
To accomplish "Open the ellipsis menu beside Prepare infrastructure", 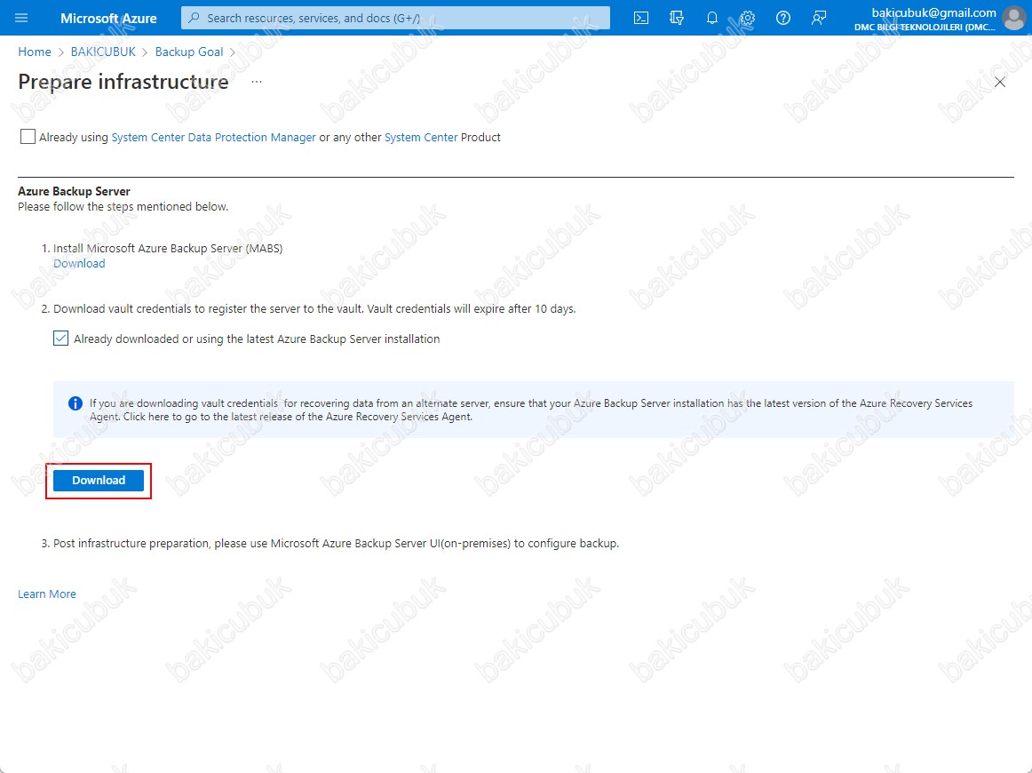I will (x=257, y=82).
